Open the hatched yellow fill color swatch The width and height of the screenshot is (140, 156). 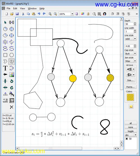(130, 97)
